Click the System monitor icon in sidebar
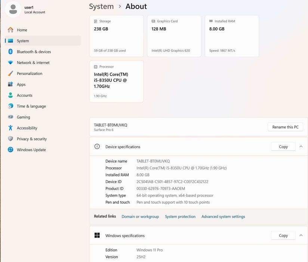This screenshot has width=308, height=262. point(10,41)
